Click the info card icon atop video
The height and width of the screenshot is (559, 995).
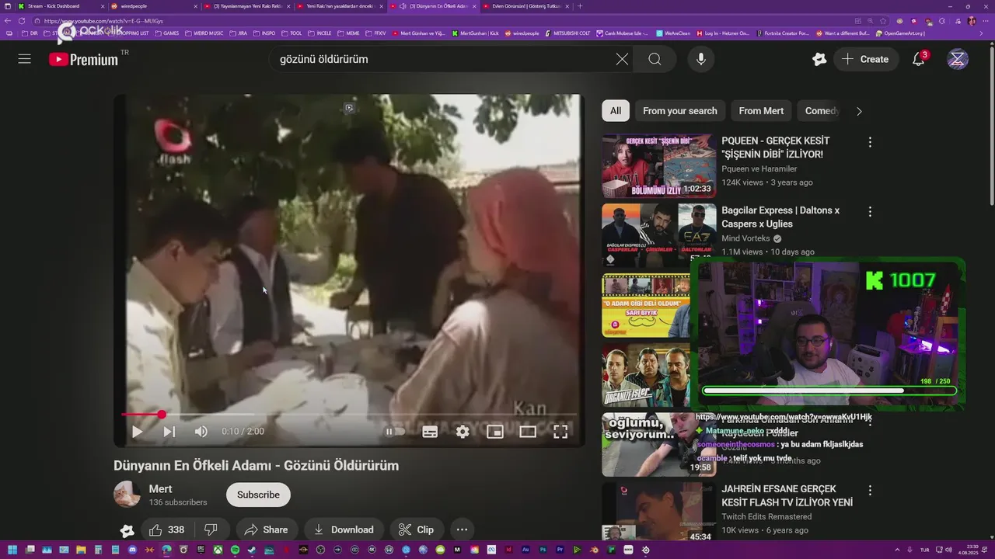point(349,108)
